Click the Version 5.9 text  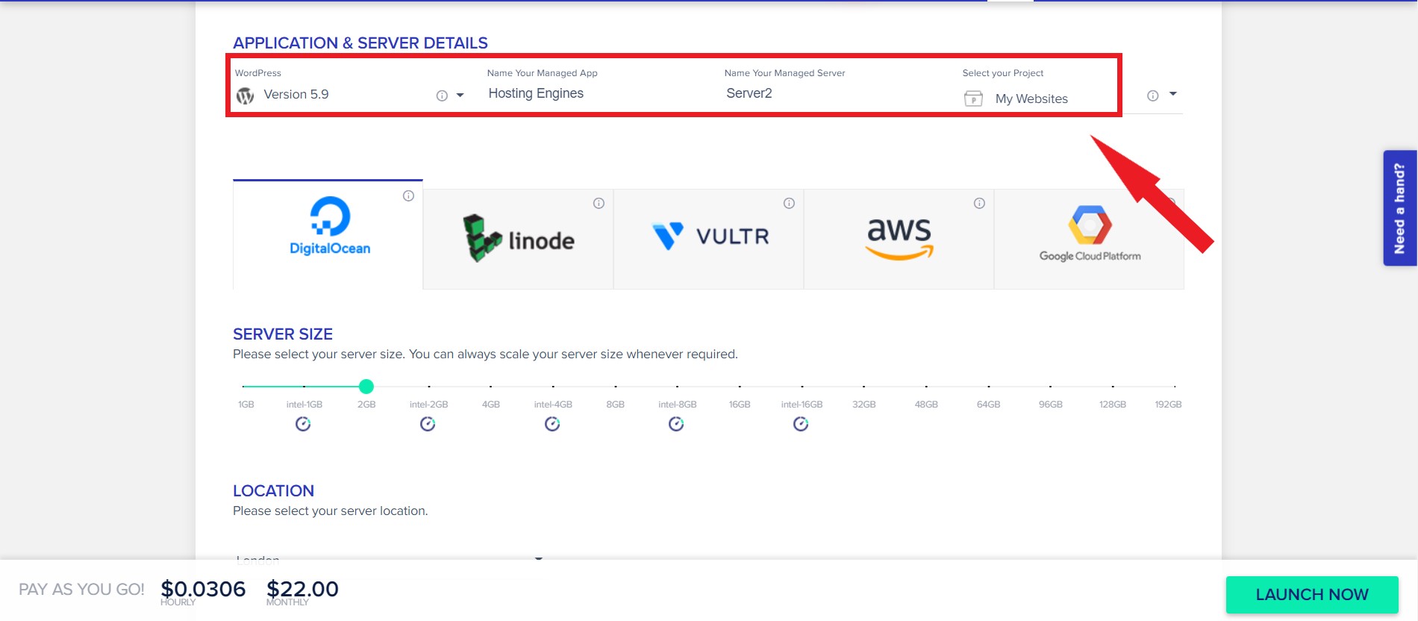coord(296,94)
